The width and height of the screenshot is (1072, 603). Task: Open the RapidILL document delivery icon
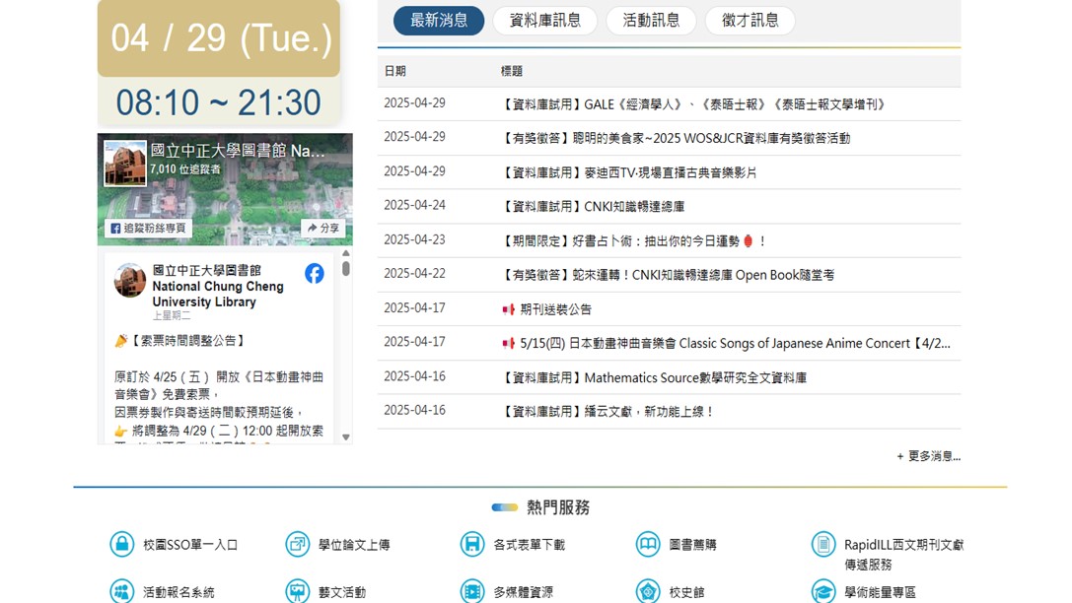pos(823,544)
